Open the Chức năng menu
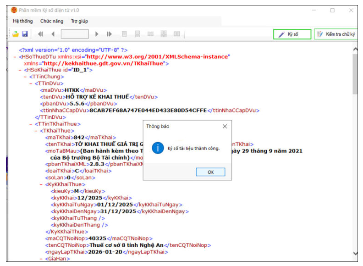The height and width of the screenshot is (266, 363). point(51,21)
